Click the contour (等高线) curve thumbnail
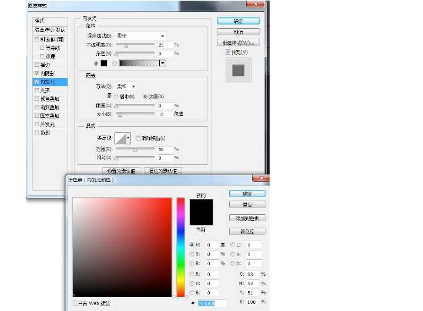The height and width of the screenshot is (311, 423). [x=121, y=138]
